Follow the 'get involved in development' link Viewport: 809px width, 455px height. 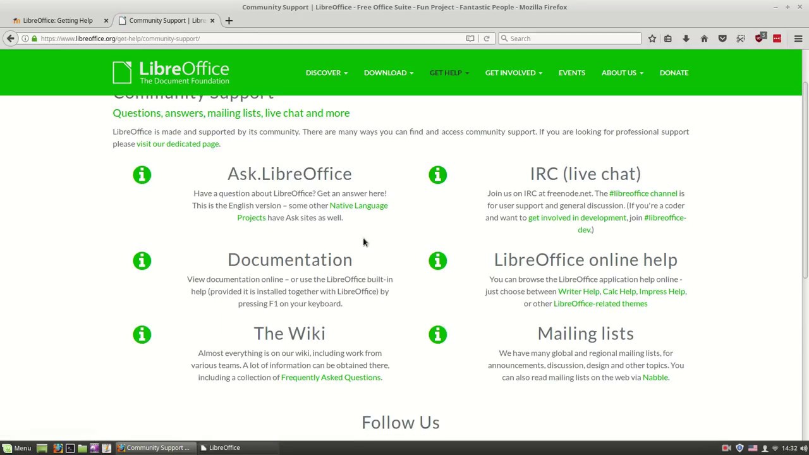click(577, 217)
